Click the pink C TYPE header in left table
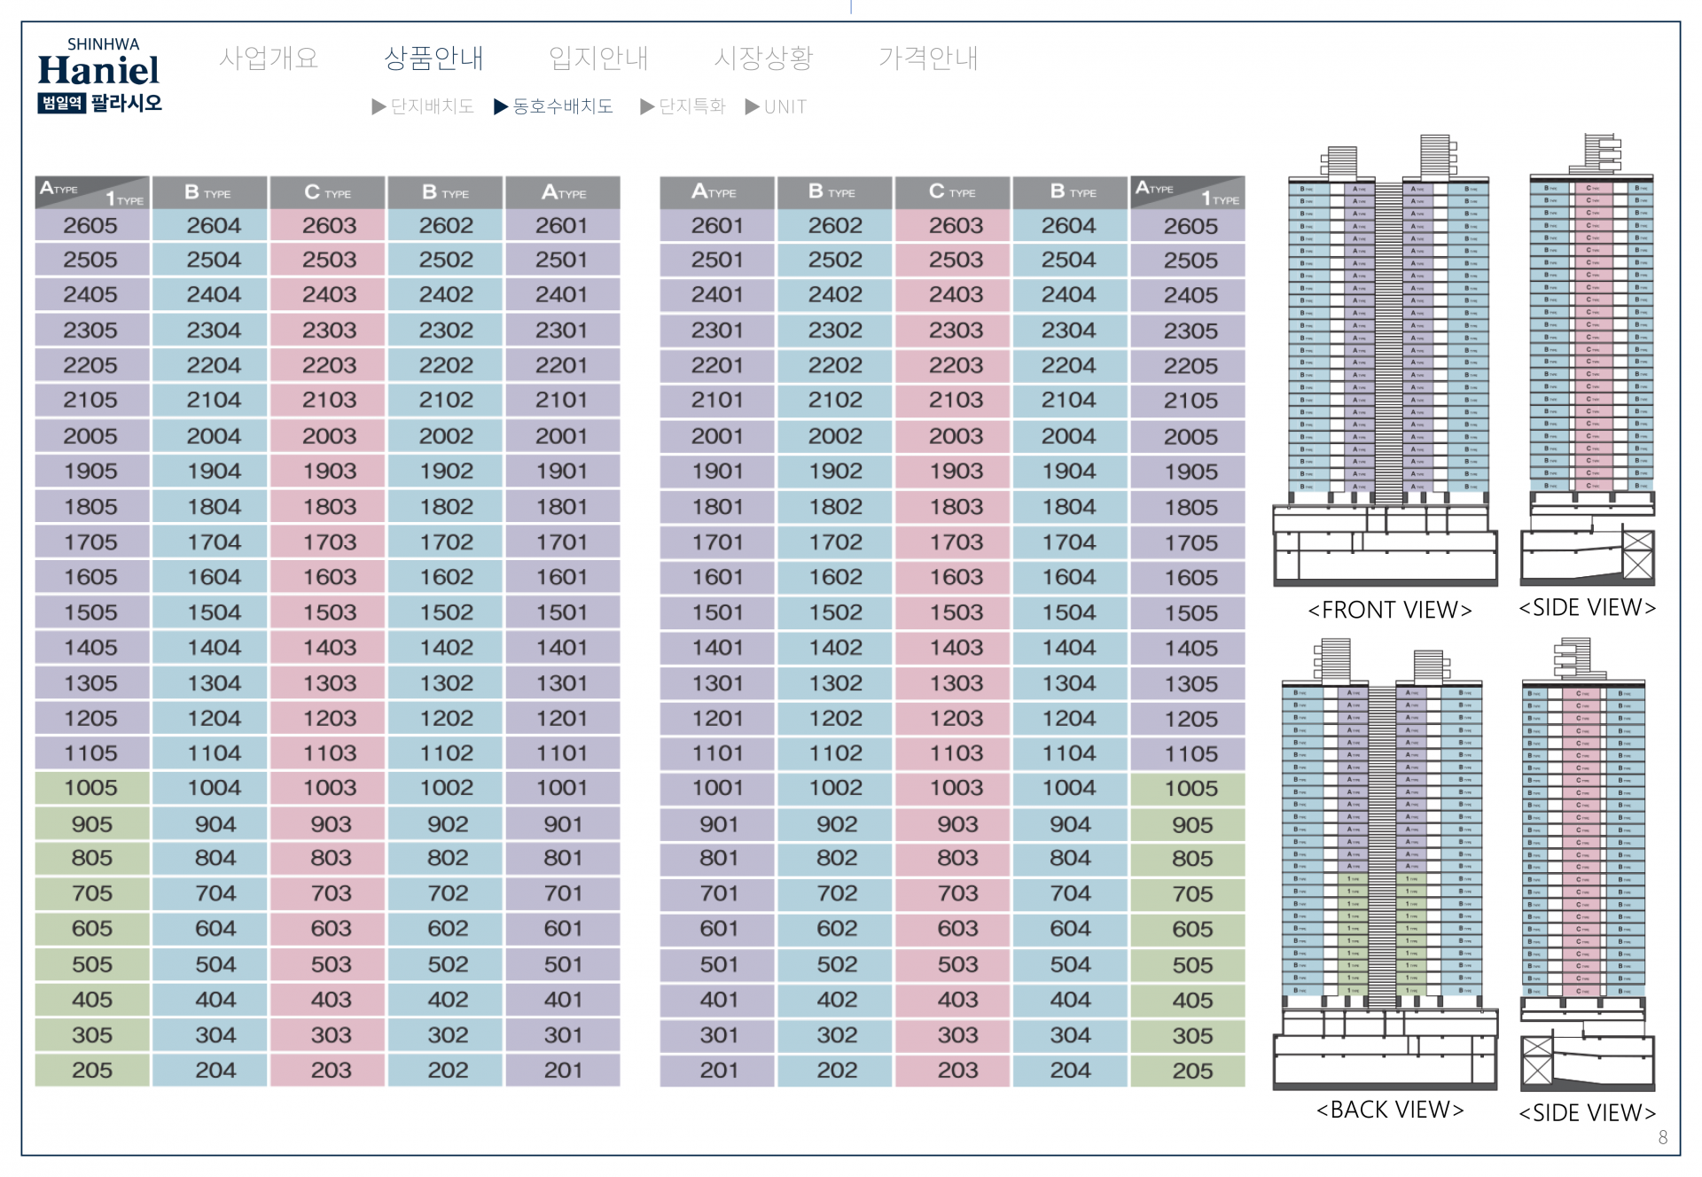Screen dimensions: 1702x1177 pyautogui.click(x=327, y=192)
